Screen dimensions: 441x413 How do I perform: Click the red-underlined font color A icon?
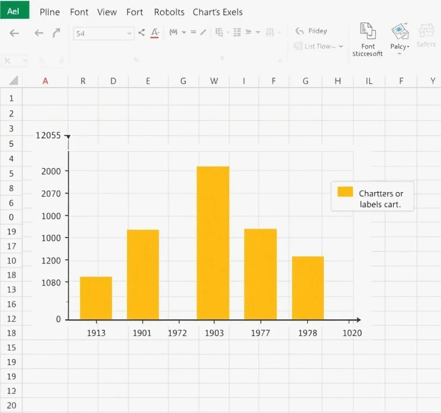[x=155, y=33]
